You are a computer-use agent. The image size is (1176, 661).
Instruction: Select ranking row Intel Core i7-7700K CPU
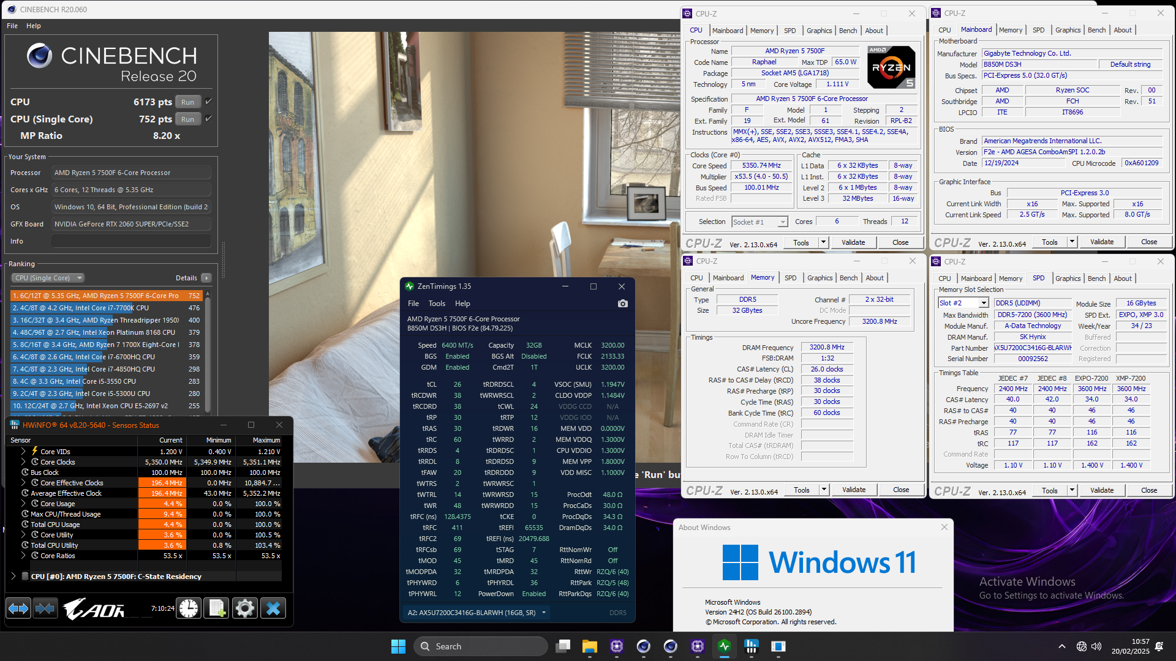click(x=106, y=308)
